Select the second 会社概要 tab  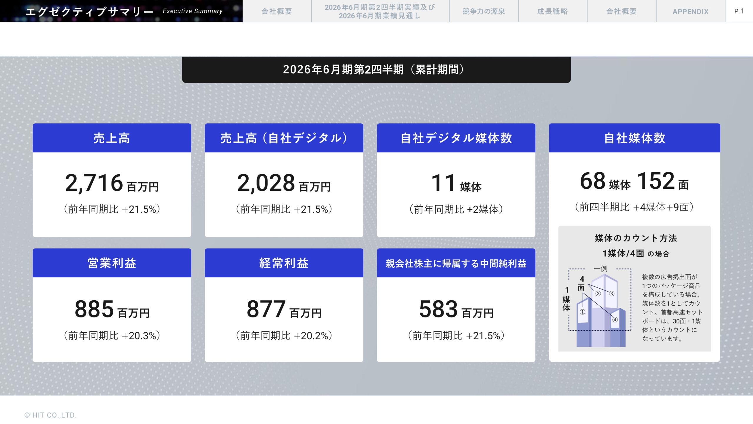pyautogui.click(x=621, y=12)
